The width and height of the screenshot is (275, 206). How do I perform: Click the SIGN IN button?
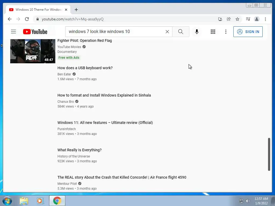coord(248,32)
